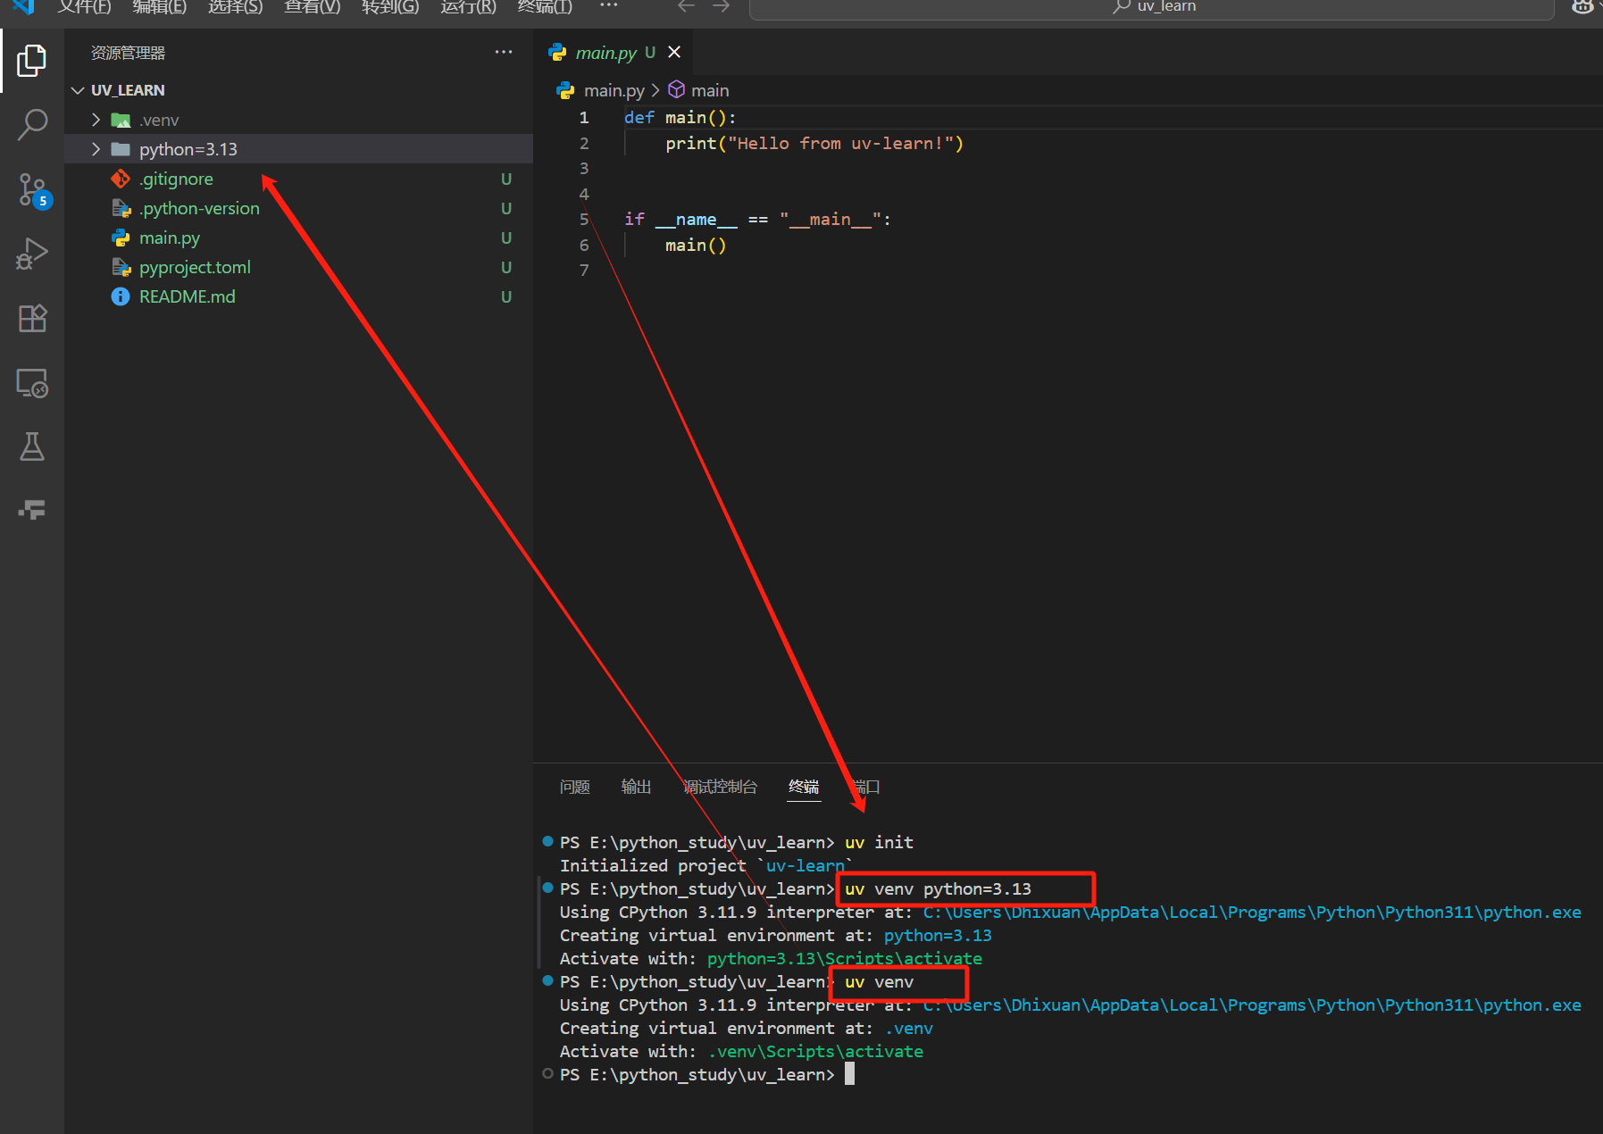This screenshot has width=1603, height=1134.
Task: Open the Testing flask icon
Action: (32, 446)
